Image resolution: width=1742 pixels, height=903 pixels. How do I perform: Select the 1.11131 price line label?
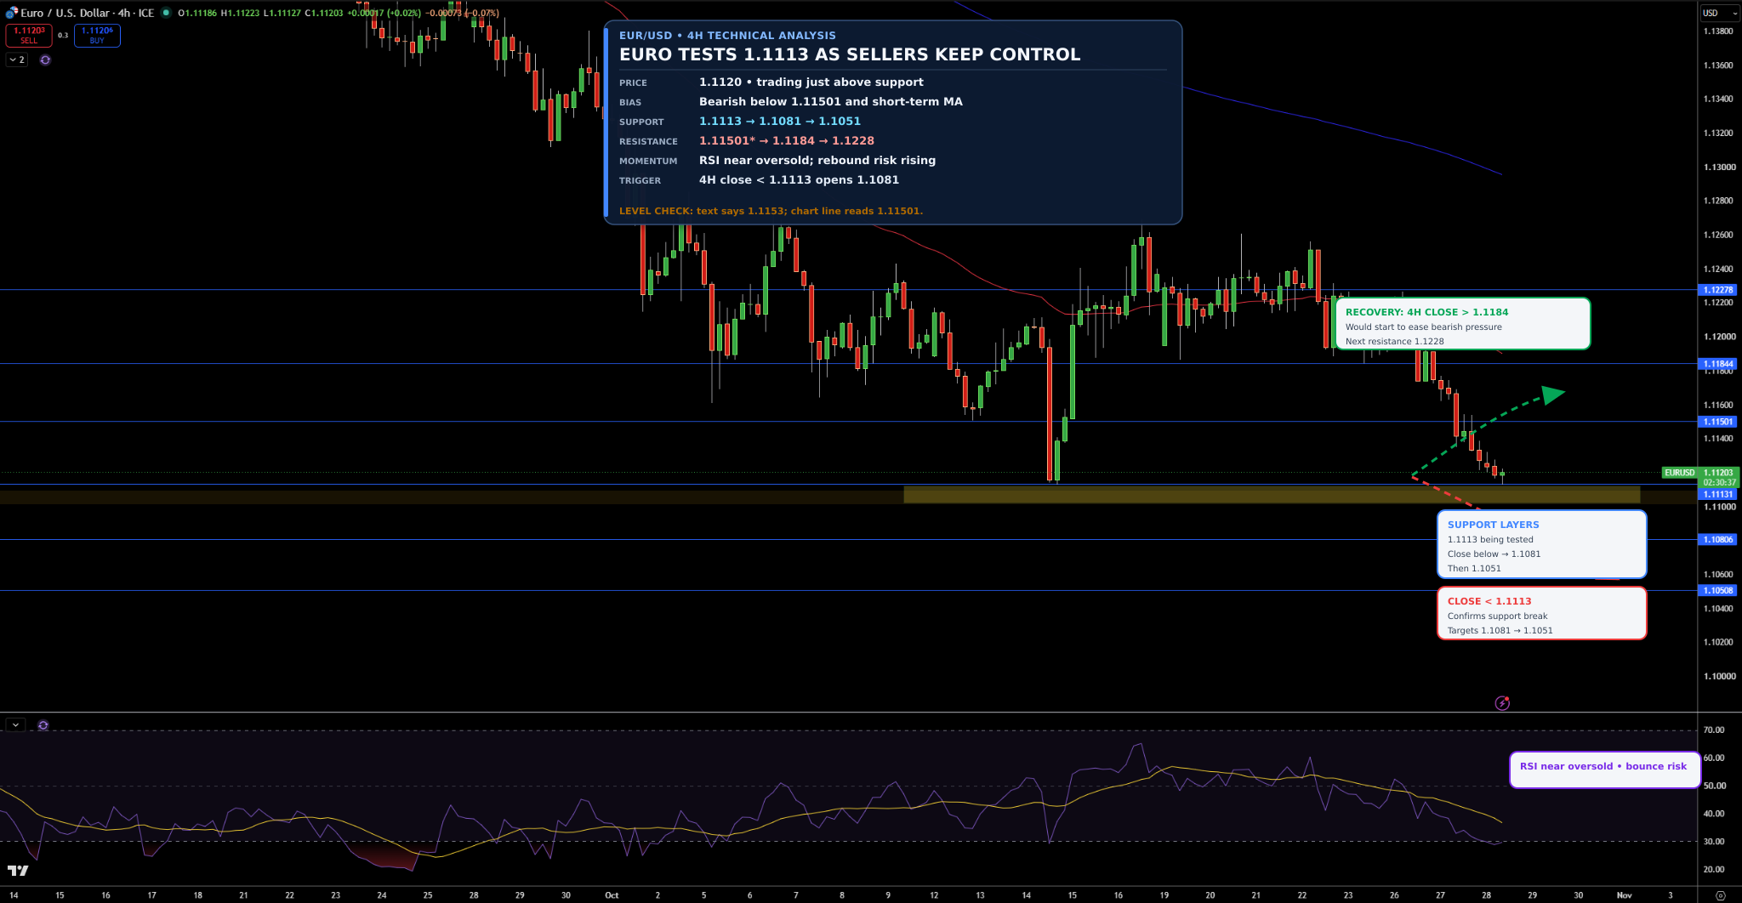click(x=1718, y=494)
